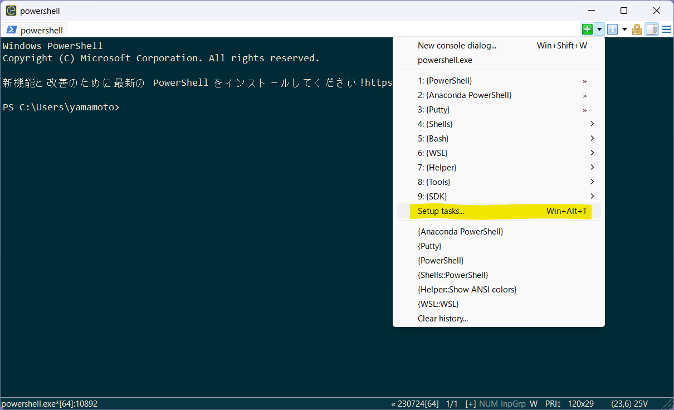Click the 1/1 console count status field
Screen dimensions: 674x410
pyautogui.click(x=452, y=404)
